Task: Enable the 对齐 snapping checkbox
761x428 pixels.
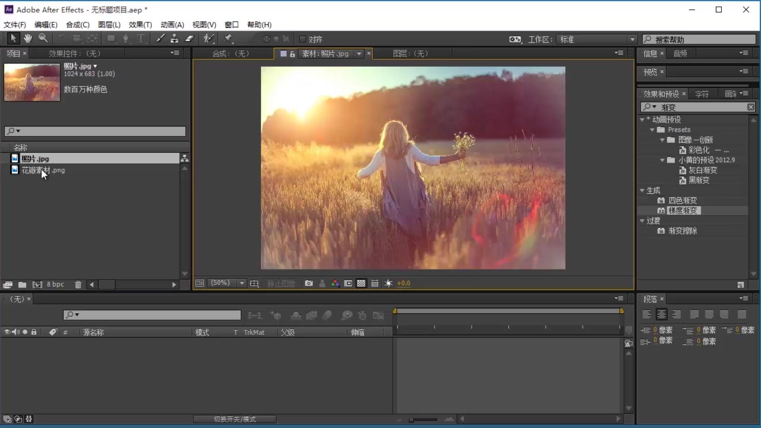Action: (x=302, y=39)
